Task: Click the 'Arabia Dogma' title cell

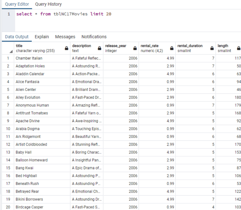Action: (x=42, y=129)
